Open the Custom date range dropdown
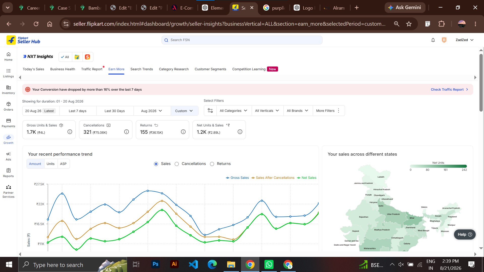This screenshot has width=484, height=272. [184, 111]
